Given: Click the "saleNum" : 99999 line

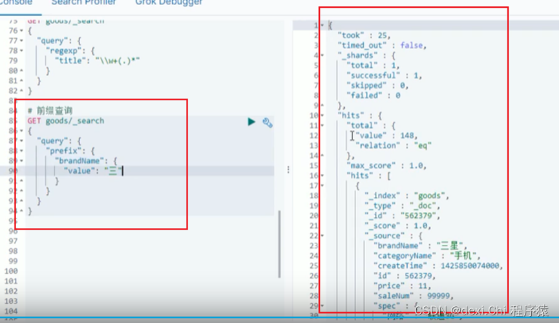Looking at the screenshot, I should (x=413, y=296).
